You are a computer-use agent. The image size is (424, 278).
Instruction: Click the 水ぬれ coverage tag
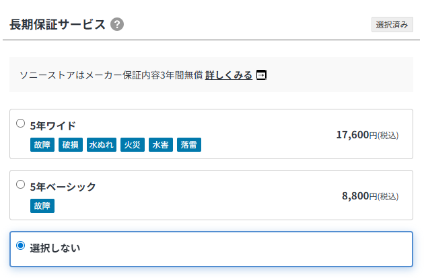click(102, 144)
